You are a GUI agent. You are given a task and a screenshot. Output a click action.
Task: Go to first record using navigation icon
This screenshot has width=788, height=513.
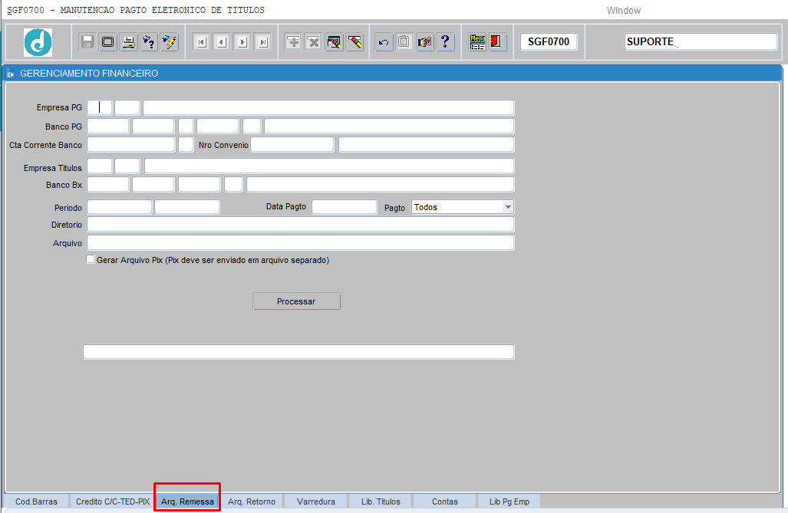pyautogui.click(x=201, y=42)
